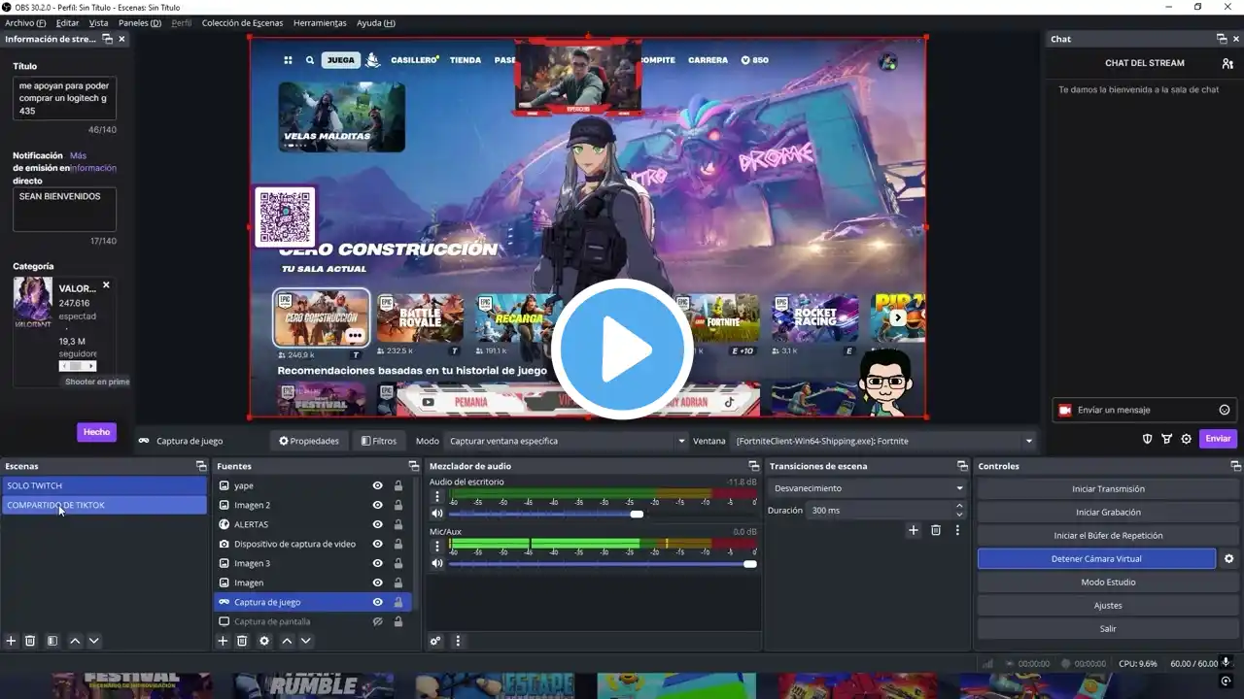The width and height of the screenshot is (1244, 699).
Task: Toggle lock on yape source
Action: coord(397,485)
